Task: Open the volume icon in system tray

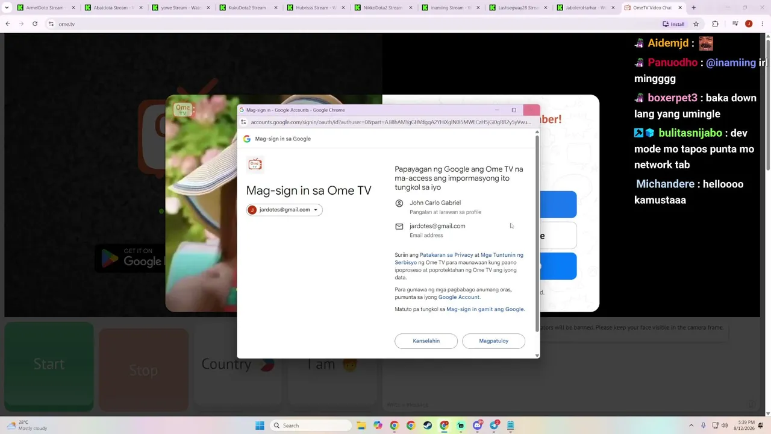Action: pyautogui.click(x=724, y=426)
